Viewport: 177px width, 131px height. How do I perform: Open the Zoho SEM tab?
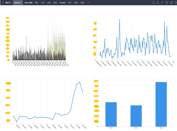(x=28, y=3)
